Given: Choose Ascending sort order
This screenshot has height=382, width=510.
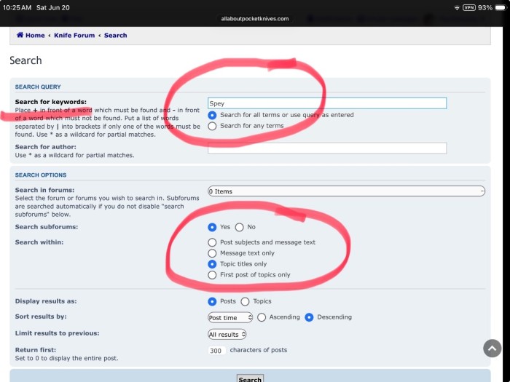Looking at the screenshot, I should (262, 317).
